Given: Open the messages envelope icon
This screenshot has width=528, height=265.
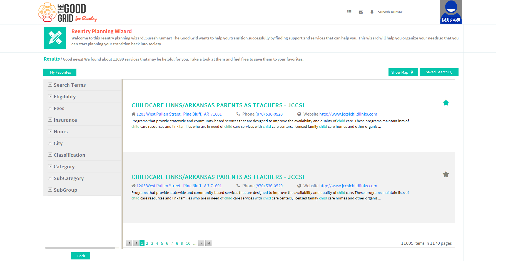Looking at the screenshot, I should 361,12.
